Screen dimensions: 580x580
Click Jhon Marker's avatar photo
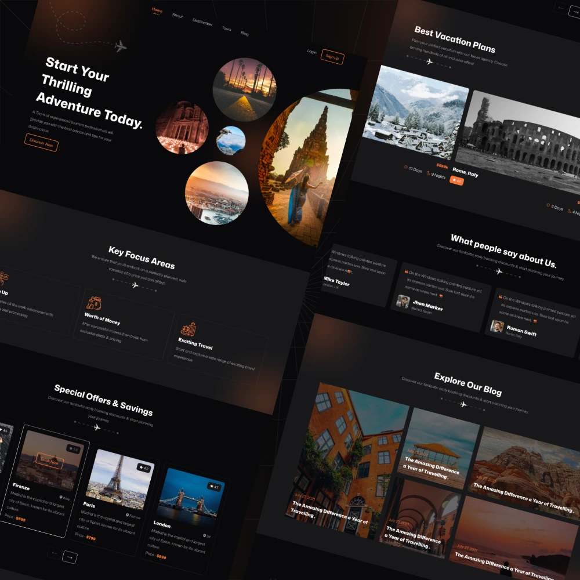click(x=403, y=302)
